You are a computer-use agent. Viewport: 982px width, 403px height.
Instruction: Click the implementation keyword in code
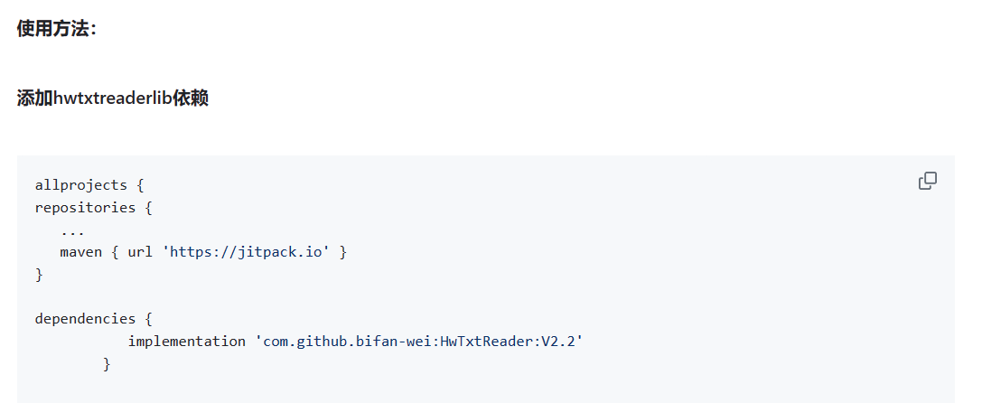186,342
